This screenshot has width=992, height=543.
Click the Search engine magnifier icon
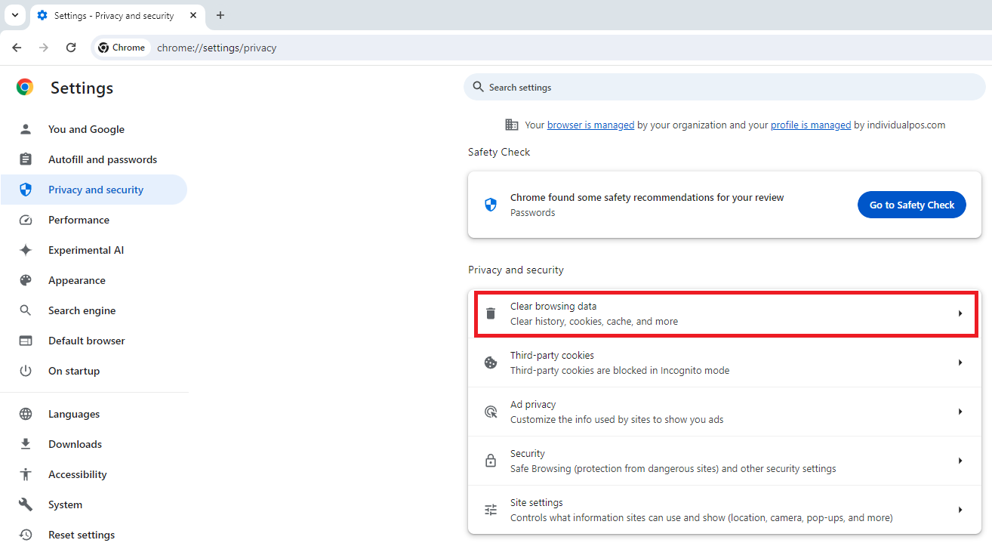[x=26, y=310]
